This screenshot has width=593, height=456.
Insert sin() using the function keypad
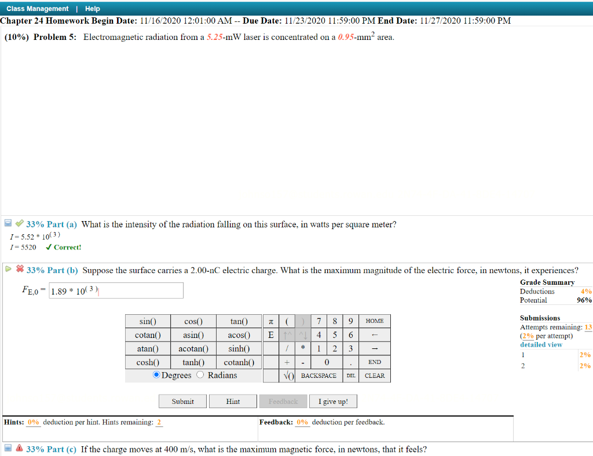coord(148,321)
